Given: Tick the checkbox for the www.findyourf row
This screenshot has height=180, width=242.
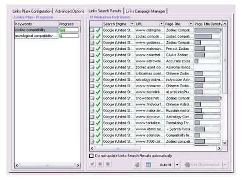Looking at the screenshot, I should point(92,105).
